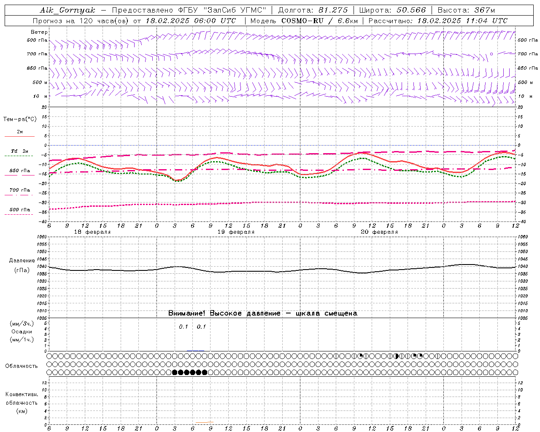The height and width of the screenshot is (432, 540).
Task: Click the Тем-ра(°C) axis title
Action: (20, 119)
